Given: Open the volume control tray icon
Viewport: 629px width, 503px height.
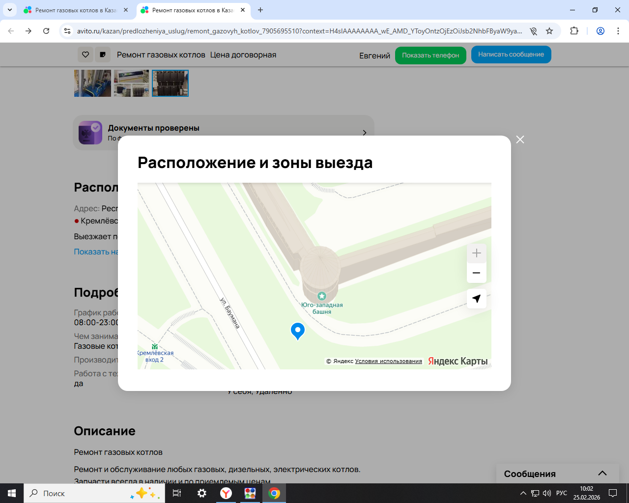Looking at the screenshot, I should coord(547,493).
